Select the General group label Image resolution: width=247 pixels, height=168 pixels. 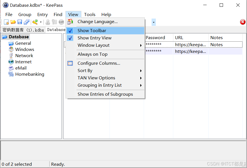23,43
